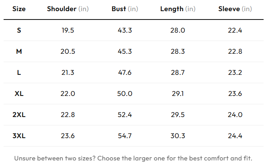Click the Sleeve (in) column header
The image size is (266, 166).
coord(235,9)
